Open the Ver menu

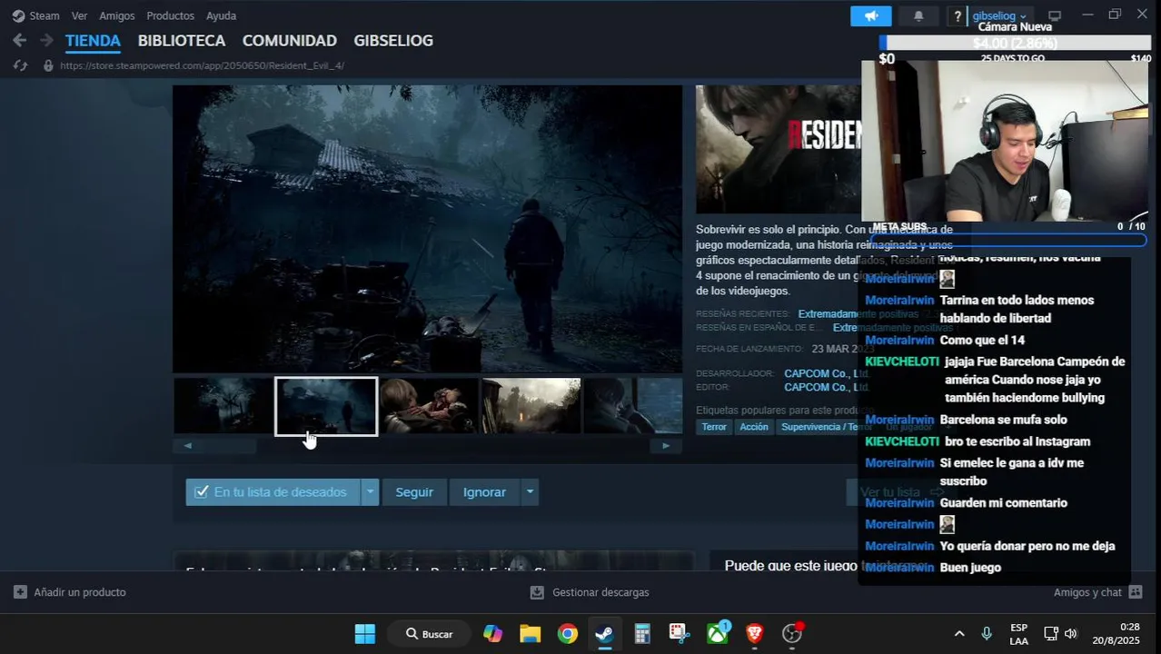coord(80,15)
